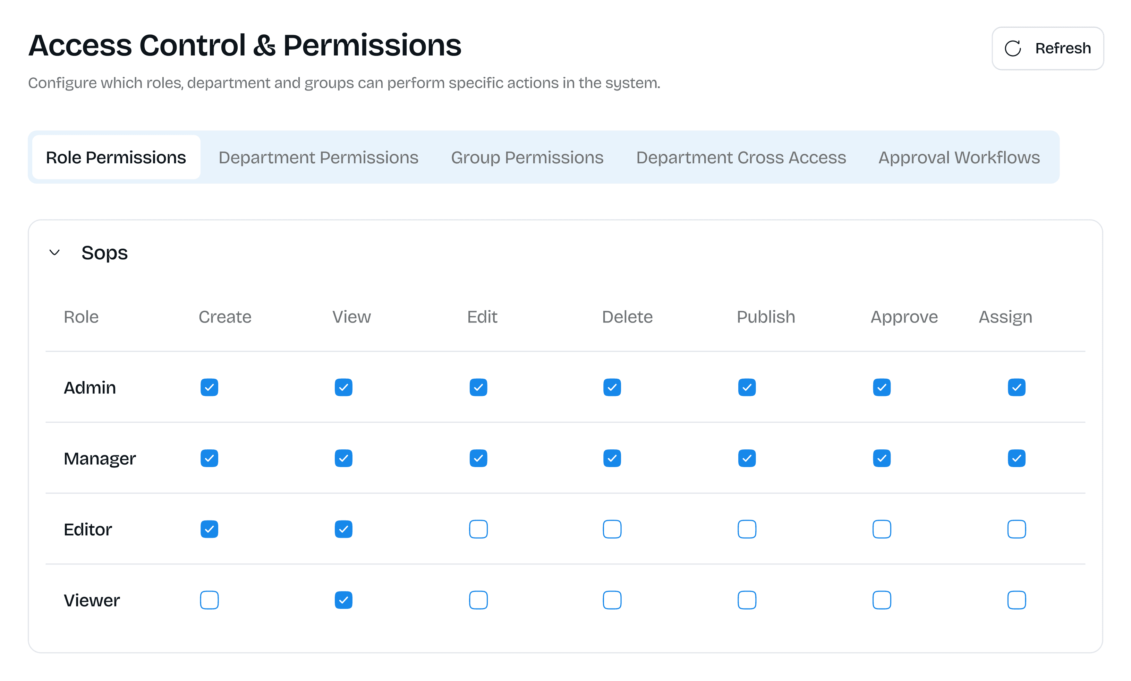Screen dimensions: 1131x681
Task: Uncheck Manager Publish permission
Action: [x=747, y=458]
